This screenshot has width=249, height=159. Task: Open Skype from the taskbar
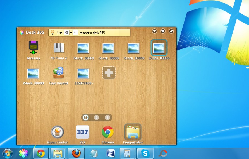tap(145, 153)
